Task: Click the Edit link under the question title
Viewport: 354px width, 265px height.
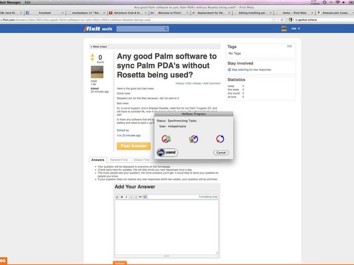Action: tap(188, 84)
